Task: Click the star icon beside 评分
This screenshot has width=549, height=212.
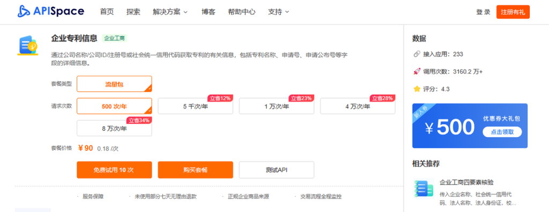Action: coord(417,89)
